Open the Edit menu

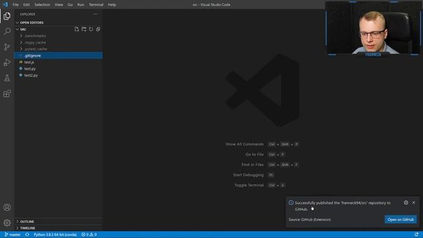coord(26,5)
